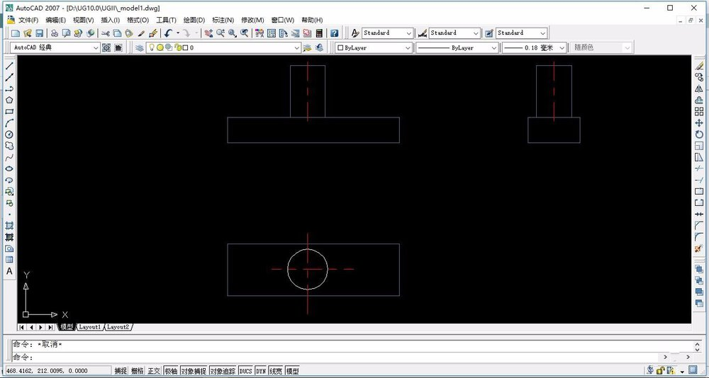Expand the undo history dropdown arrow
The width and height of the screenshot is (709, 378).
coord(178,33)
